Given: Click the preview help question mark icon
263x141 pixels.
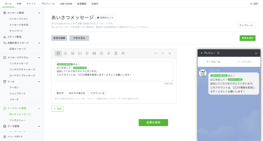Looking at the screenshot, I should [x=218, y=53].
